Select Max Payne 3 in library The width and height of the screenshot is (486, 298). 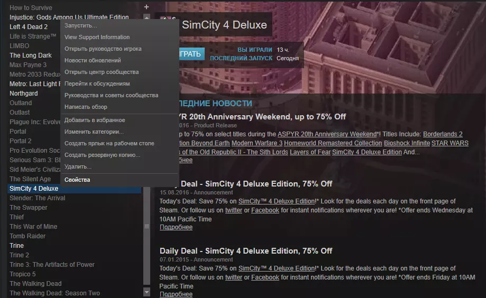(x=28, y=65)
